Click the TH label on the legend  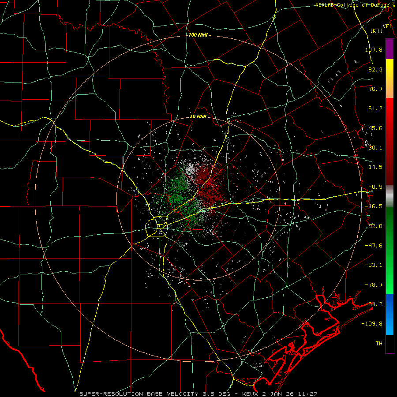(x=379, y=344)
